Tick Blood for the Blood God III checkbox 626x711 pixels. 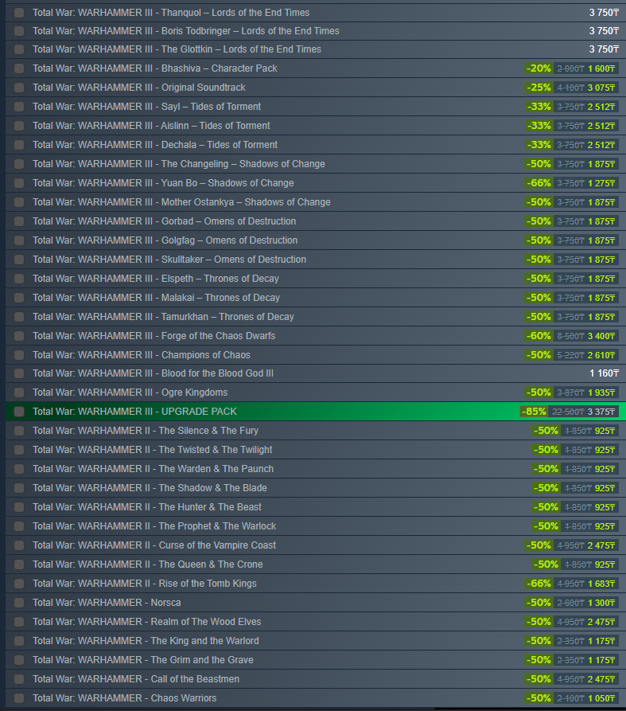point(19,373)
